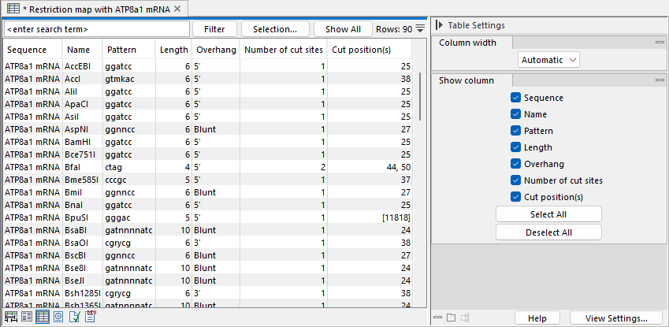
Task: Click the document icon labeled DEV
Action: point(91,317)
